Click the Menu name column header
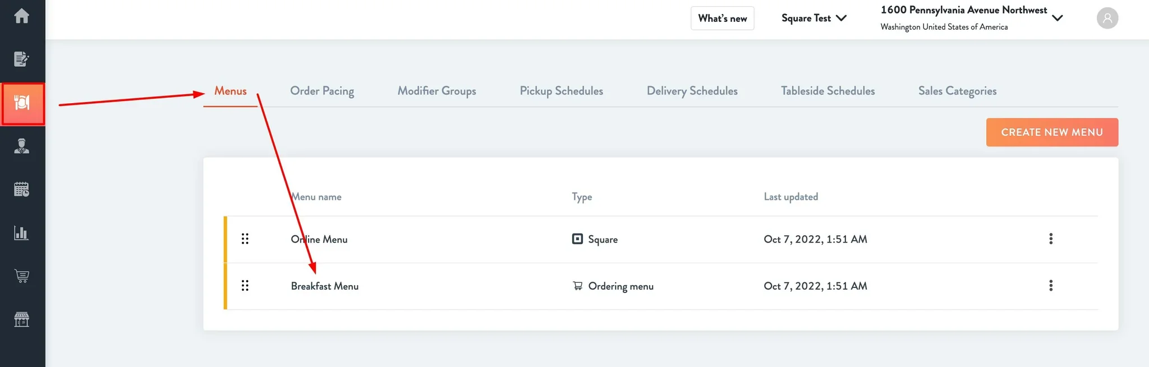 tap(316, 197)
